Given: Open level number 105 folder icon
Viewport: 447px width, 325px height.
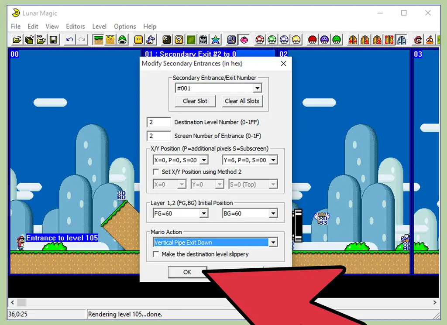Looking at the screenshot, I should point(41,40).
